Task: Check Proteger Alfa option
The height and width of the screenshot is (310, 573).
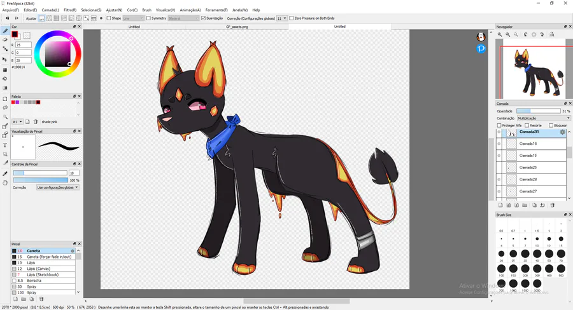Action: click(x=499, y=125)
